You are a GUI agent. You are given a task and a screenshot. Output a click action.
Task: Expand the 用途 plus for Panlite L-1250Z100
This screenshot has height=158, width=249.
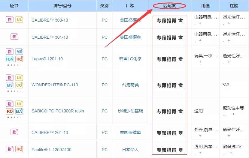pos(200,153)
